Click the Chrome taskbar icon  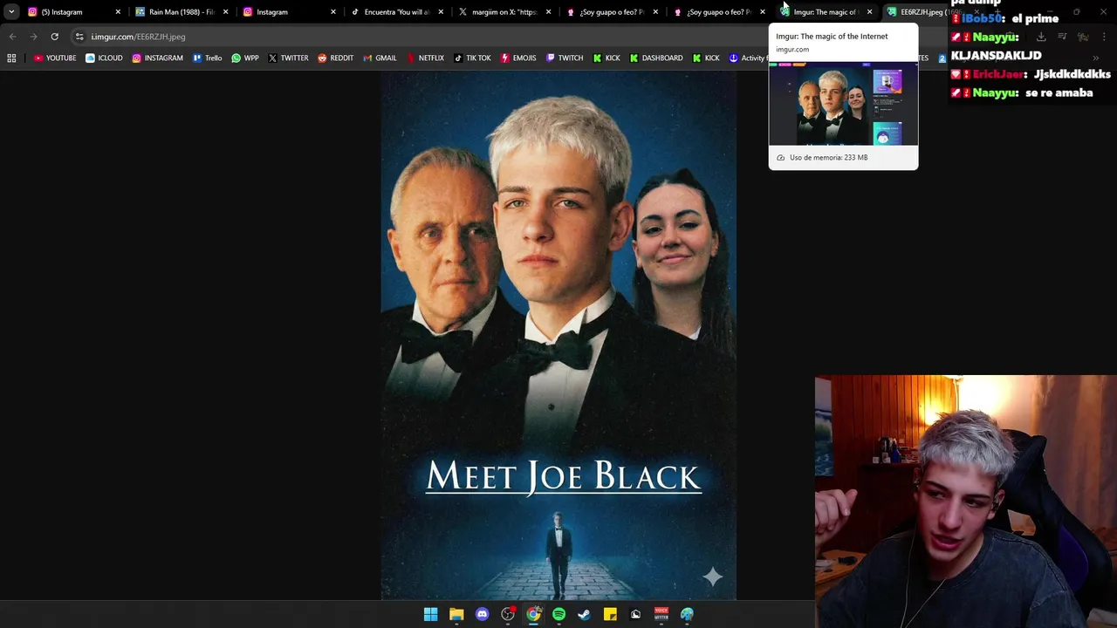[533, 614]
